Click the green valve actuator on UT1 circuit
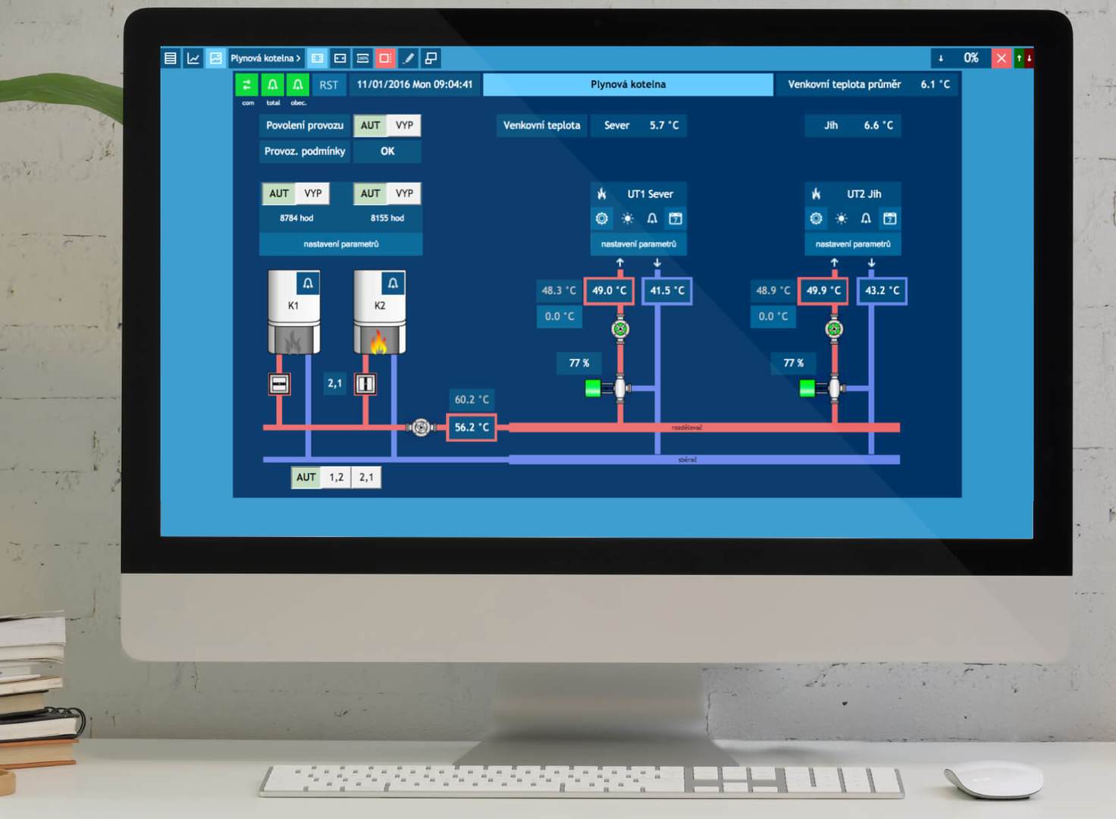 [594, 388]
